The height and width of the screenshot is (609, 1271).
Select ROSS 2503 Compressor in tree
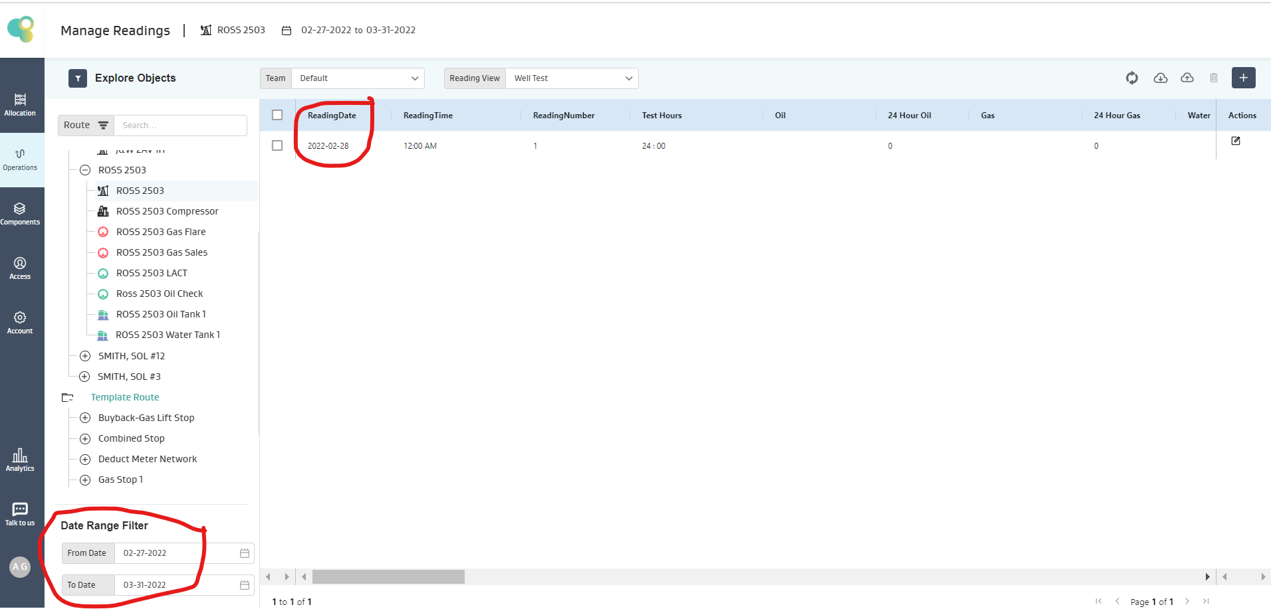167,211
